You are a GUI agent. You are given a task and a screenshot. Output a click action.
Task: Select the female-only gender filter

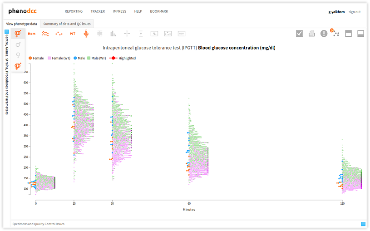point(18,55)
